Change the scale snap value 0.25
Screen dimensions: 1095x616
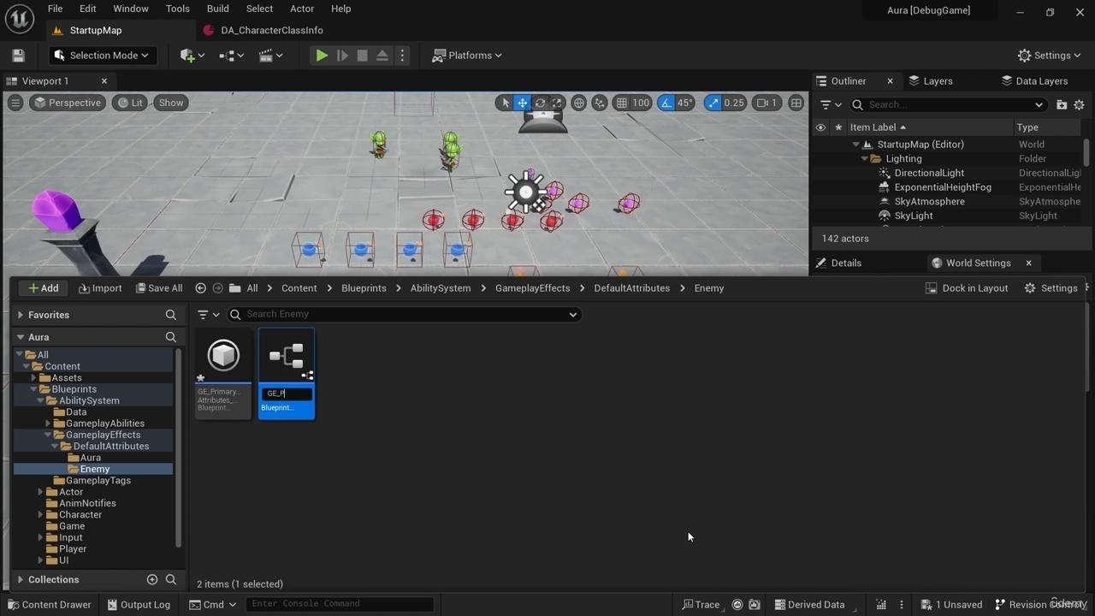tap(734, 103)
